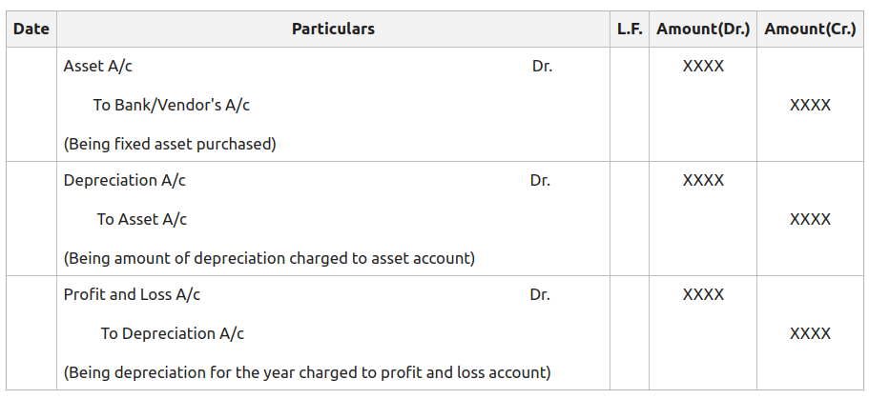This screenshot has height=399, width=869.
Task: Click the Particulars column header
Action: [x=333, y=29]
